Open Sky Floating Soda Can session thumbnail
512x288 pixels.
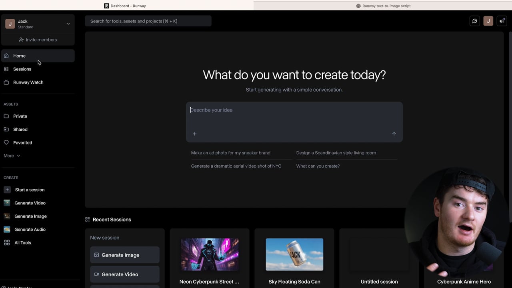(294, 254)
